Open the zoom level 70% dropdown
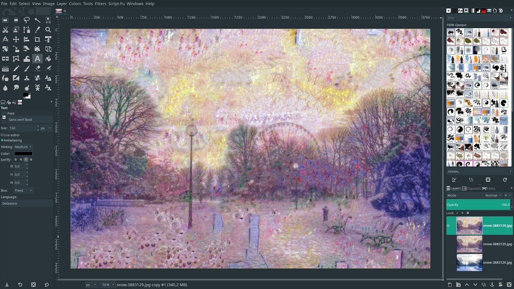Image resolution: width=514 pixels, height=289 pixels. 108,285
